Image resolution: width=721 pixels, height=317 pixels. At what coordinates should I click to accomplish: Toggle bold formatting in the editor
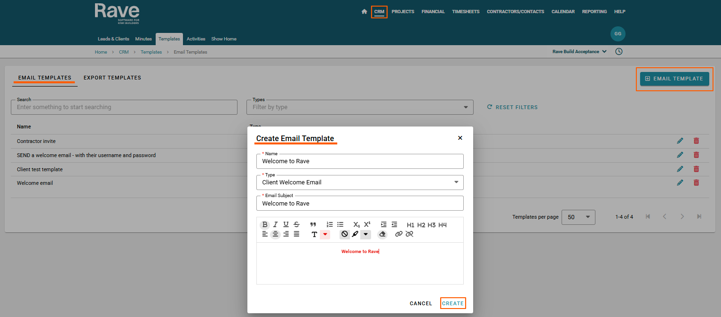pyautogui.click(x=265, y=225)
